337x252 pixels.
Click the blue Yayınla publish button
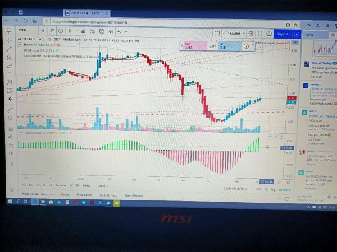[283, 34]
